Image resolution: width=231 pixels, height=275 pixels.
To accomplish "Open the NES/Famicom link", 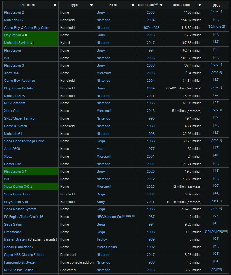I will tap(14, 103).
